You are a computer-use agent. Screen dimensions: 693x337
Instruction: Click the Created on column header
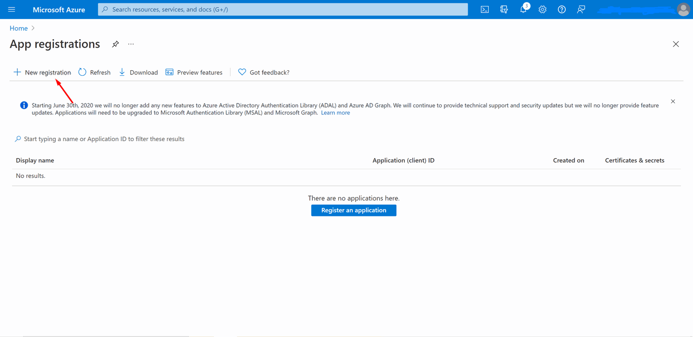(x=568, y=161)
